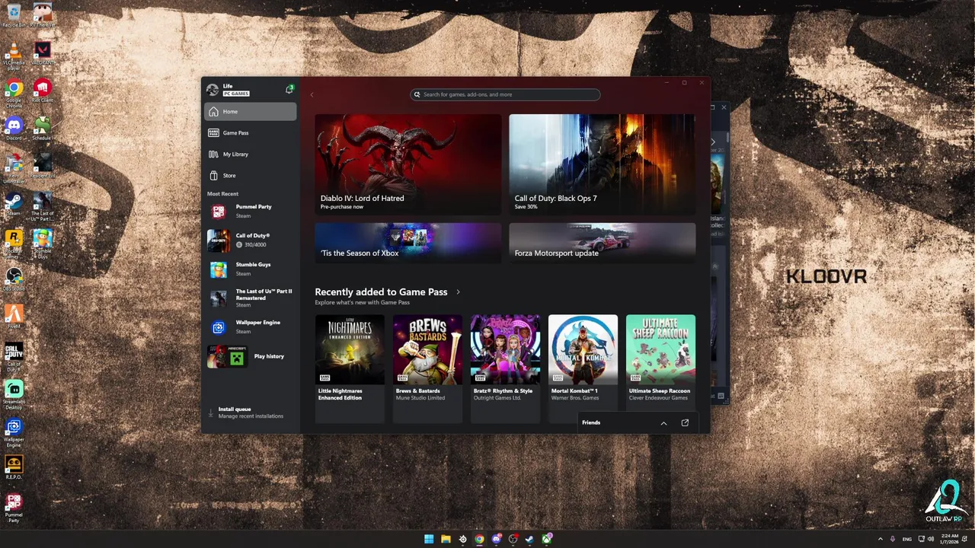Open the notifications bell in Xbox app
This screenshot has height=548, width=975.
pos(289,90)
